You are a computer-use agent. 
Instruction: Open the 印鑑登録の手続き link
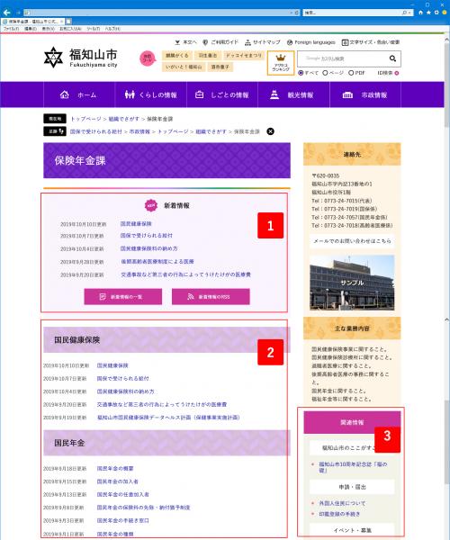(339, 514)
